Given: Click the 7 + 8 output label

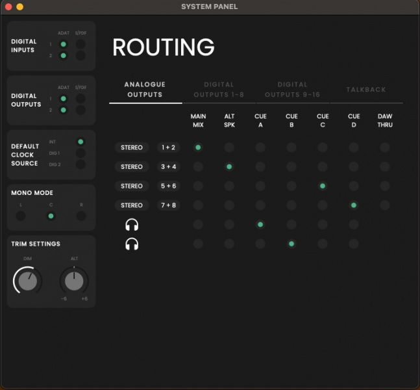Looking at the screenshot, I should coord(169,205).
